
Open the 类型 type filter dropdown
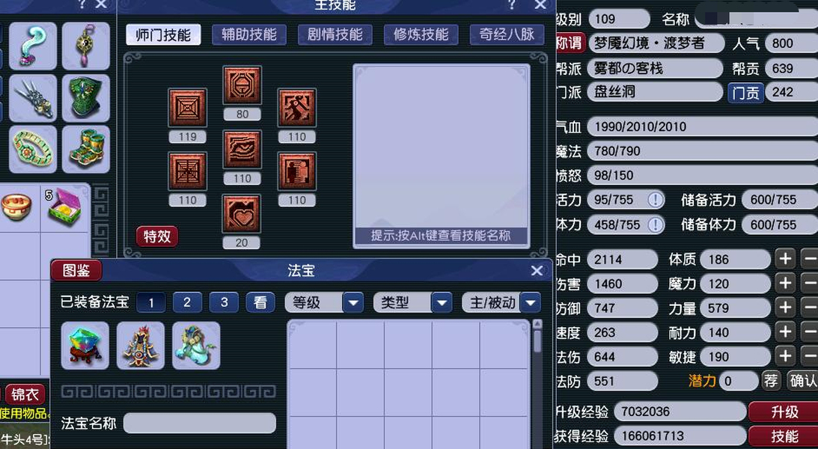[442, 302]
